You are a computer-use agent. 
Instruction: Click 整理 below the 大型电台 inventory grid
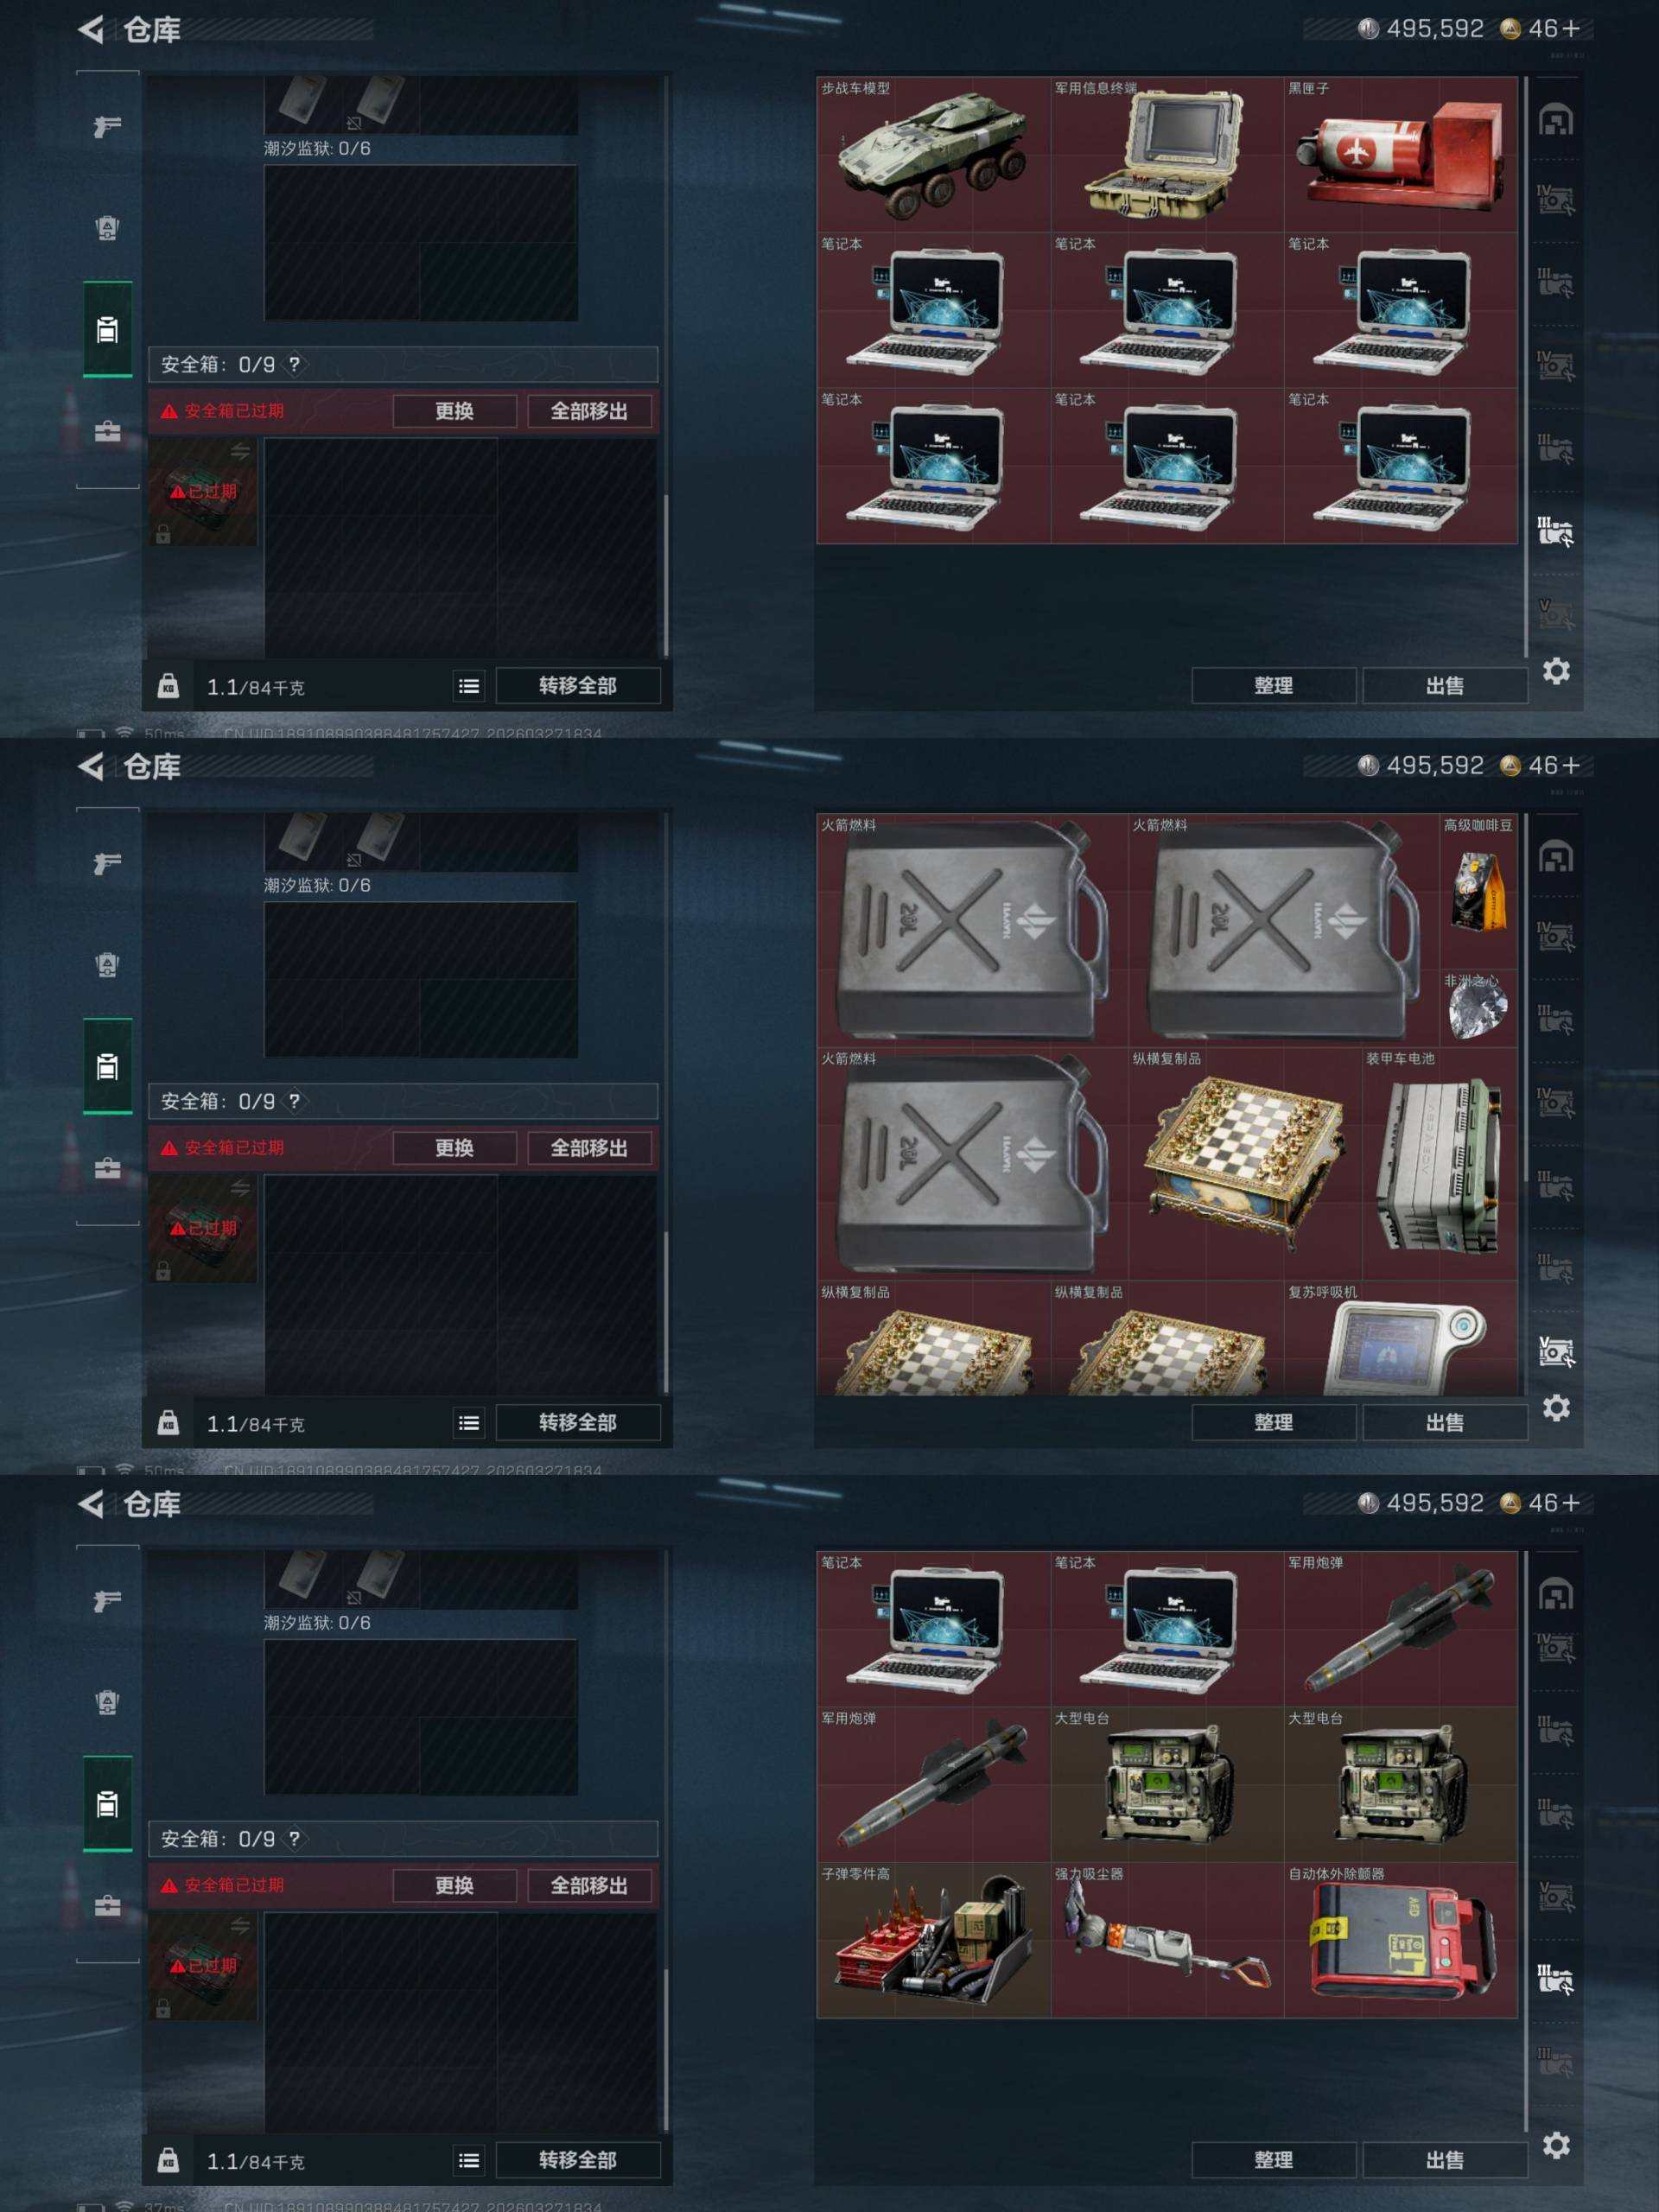pos(1273,2159)
